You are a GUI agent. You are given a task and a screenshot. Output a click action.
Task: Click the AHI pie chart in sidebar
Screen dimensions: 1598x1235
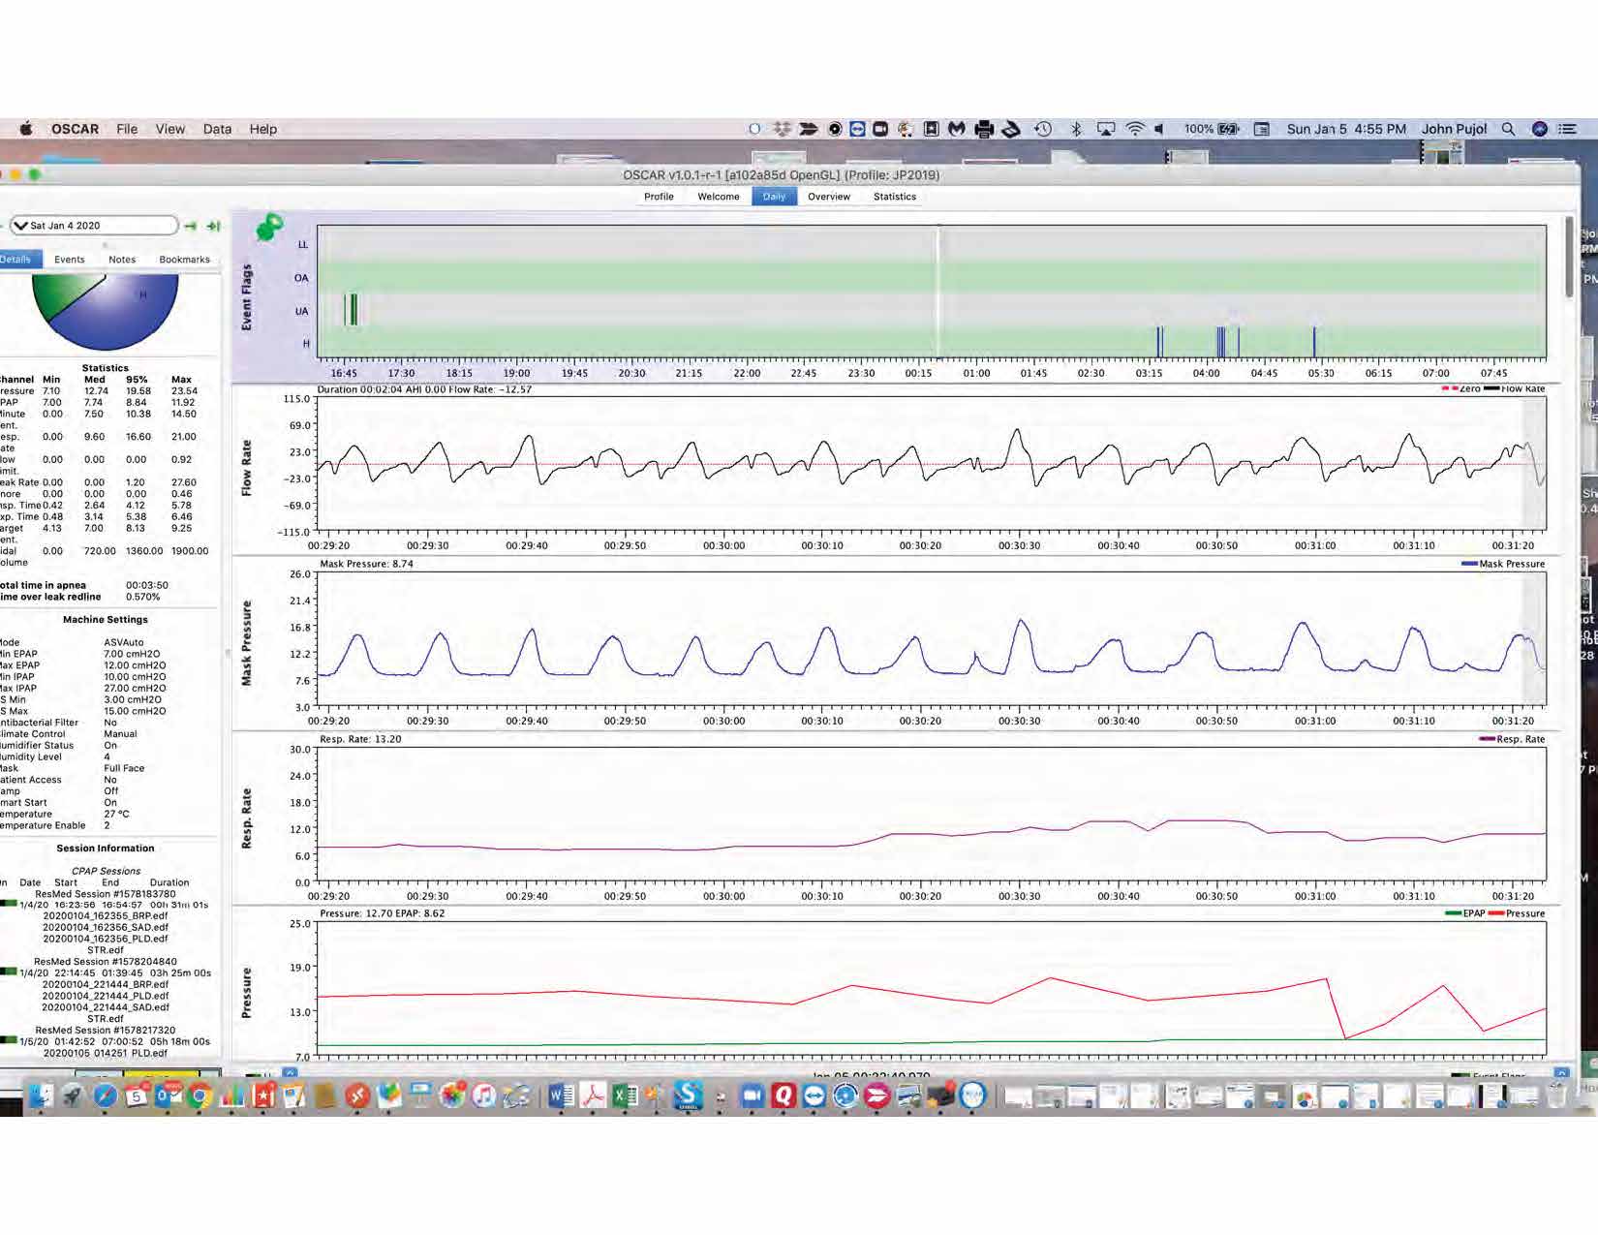pos(105,310)
